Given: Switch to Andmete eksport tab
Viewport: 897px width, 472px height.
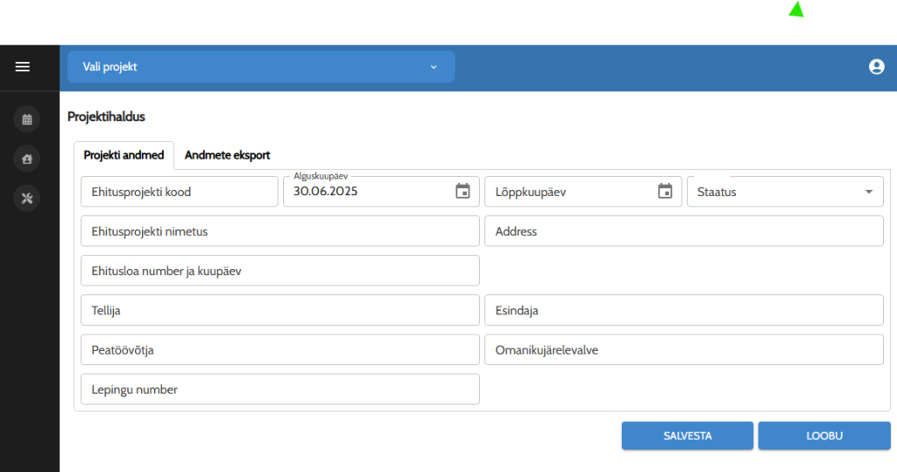Looking at the screenshot, I should (x=227, y=155).
